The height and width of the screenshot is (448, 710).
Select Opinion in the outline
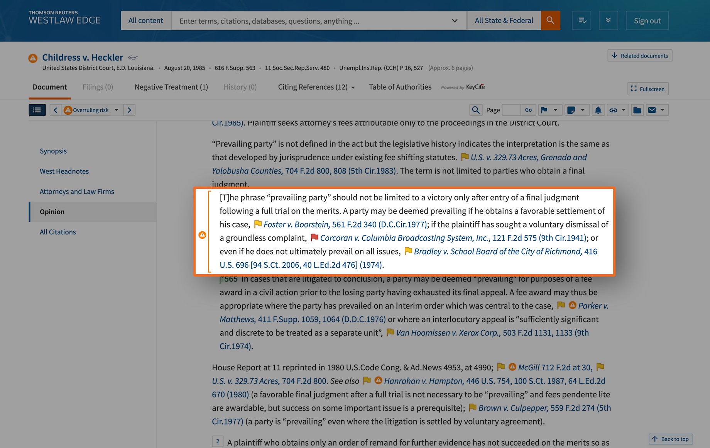(93, 212)
